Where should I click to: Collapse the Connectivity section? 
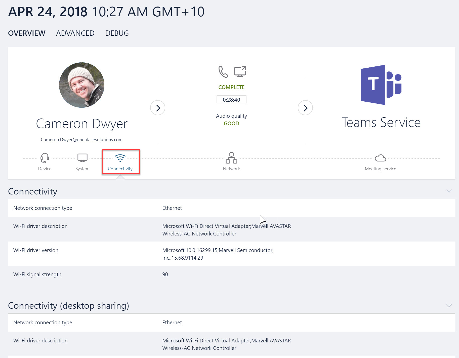pyautogui.click(x=449, y=191)
